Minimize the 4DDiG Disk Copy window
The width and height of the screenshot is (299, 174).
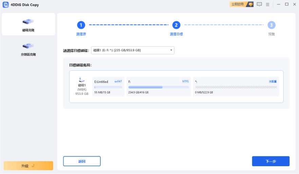278,4
